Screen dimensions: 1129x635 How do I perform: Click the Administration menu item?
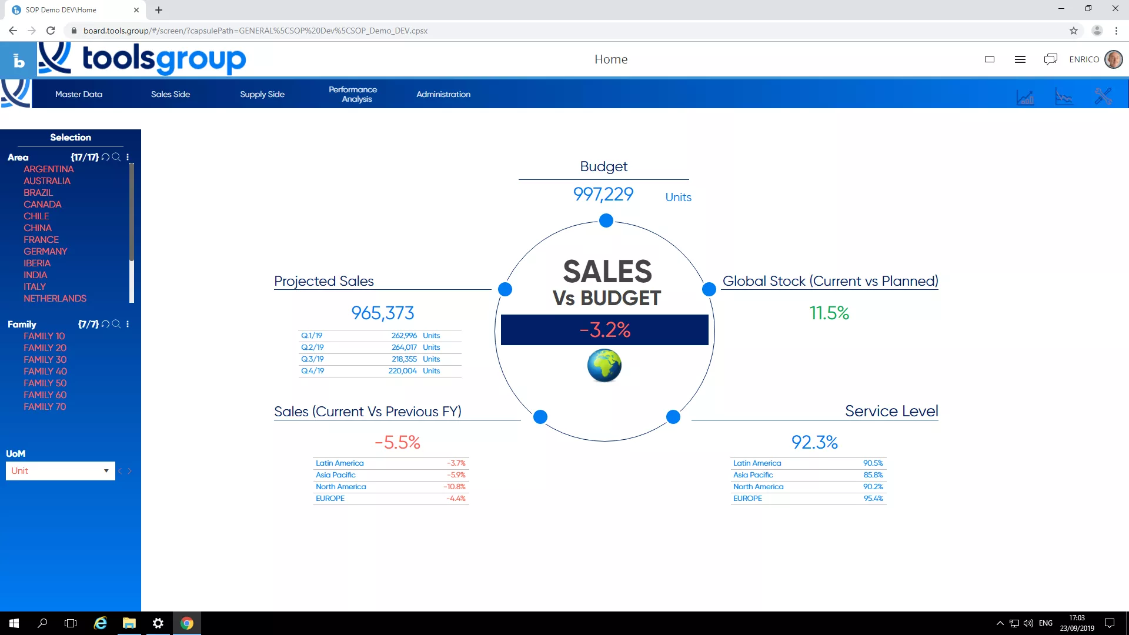tap(443, 95)
